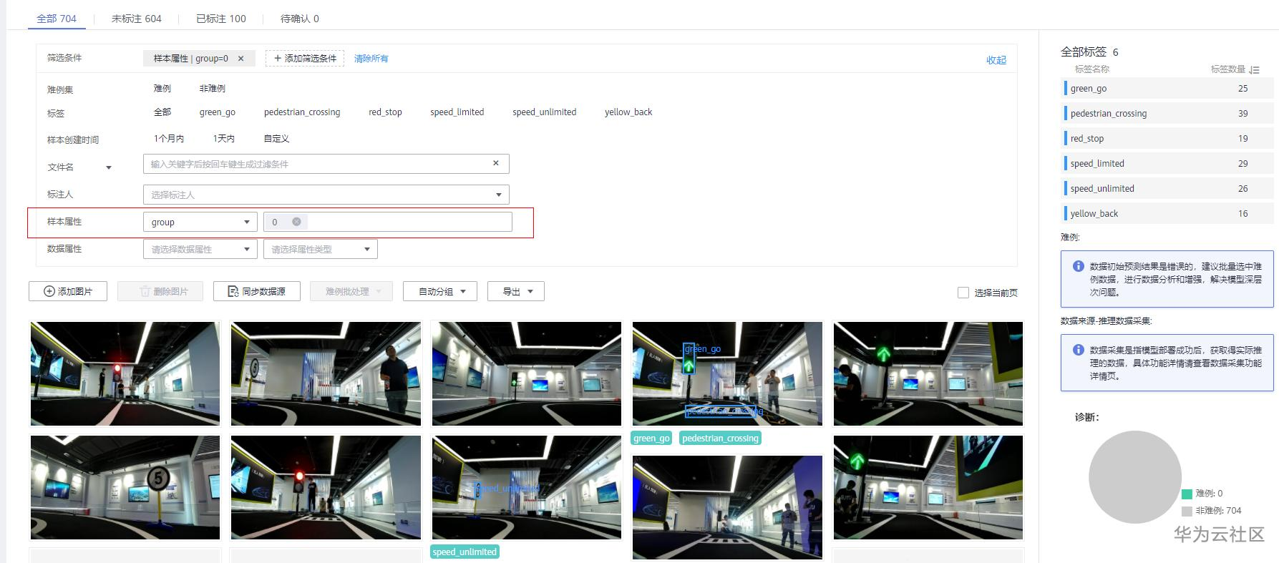The image size is (1279, 563).
Task: Switch to the 全部 704 tab
Action: [x=57, y=19]
